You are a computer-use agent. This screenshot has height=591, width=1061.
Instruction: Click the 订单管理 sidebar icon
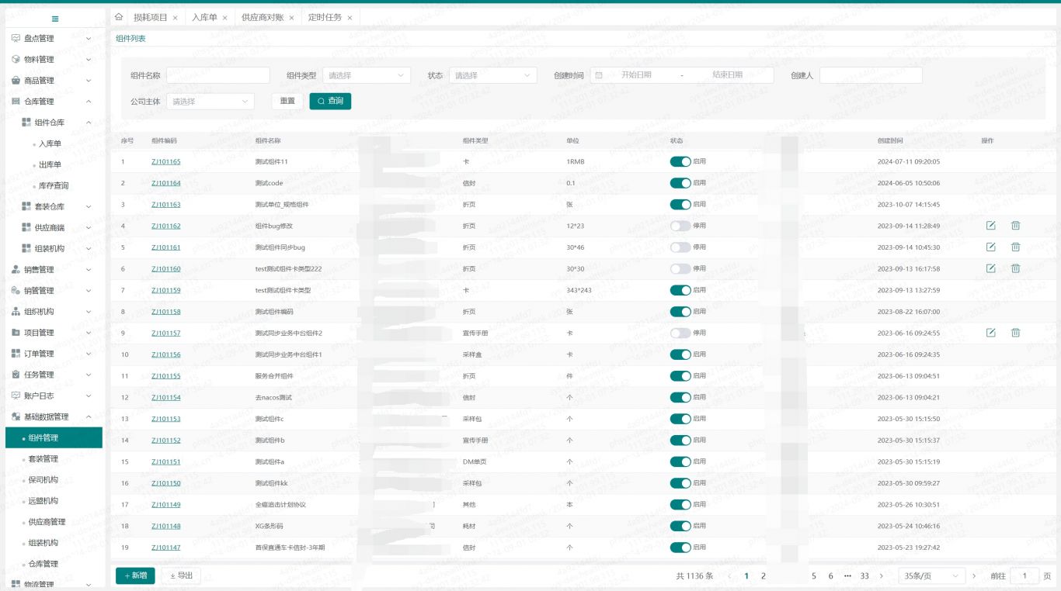point(16,353)
